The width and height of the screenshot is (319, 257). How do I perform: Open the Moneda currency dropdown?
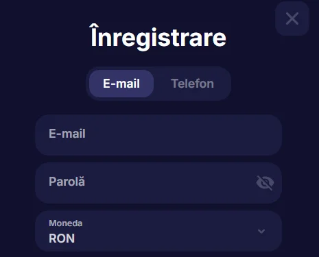point(158,231)
